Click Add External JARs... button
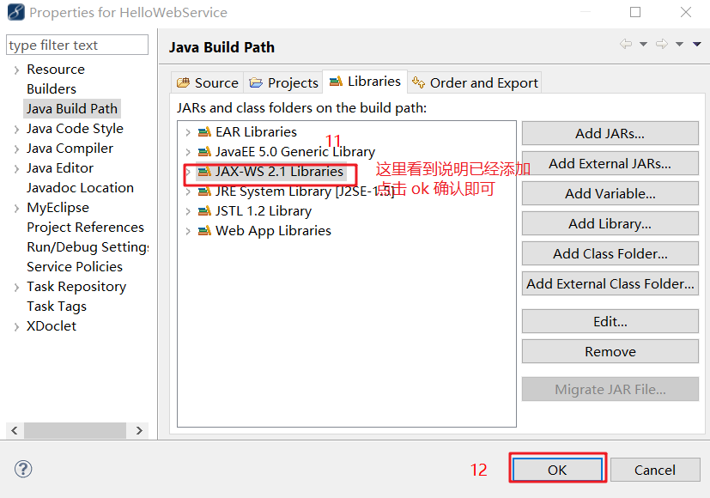 pos(610,163)
